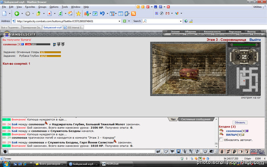Open 'Всего разговоров' taskbar window
267x167 pixels.
click(x=50, y=164)
